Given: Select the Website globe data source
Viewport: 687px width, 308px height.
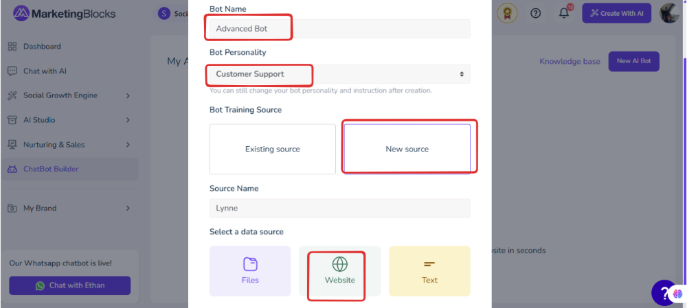Looking at the screenshot, I should [339, 271].
